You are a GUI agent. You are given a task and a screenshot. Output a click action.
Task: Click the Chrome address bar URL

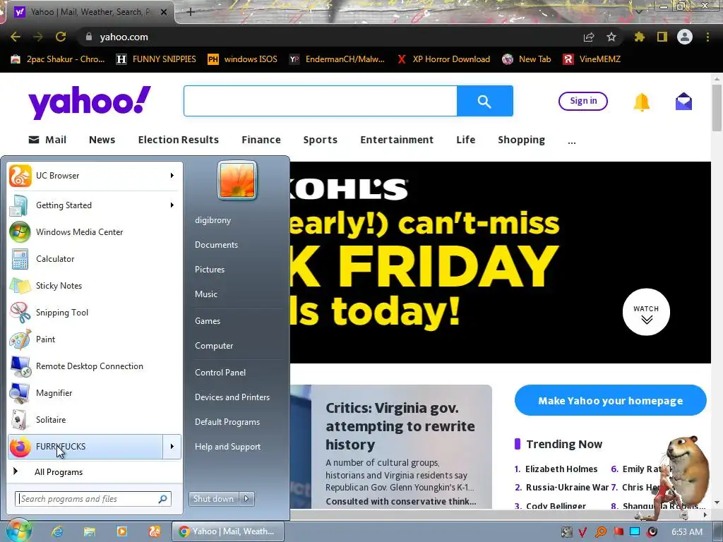pyautogui.click(x=124, y=37)
